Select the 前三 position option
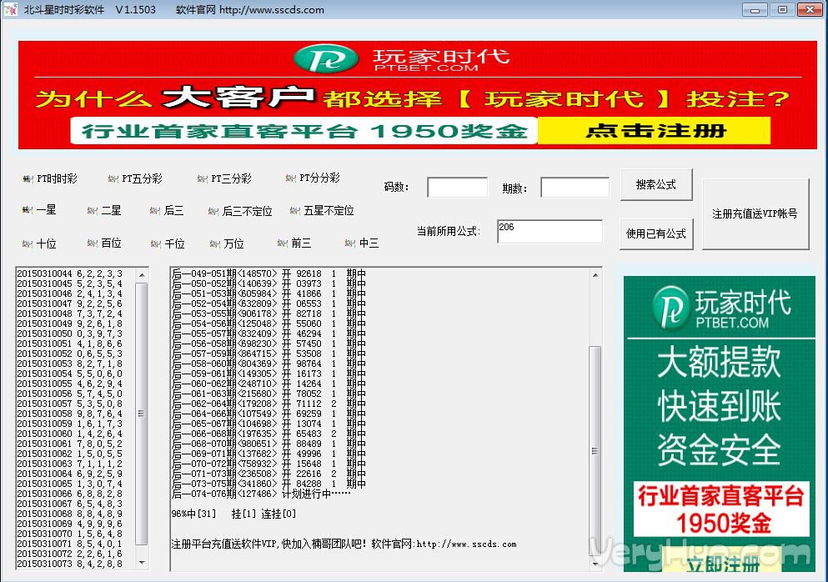Viewport: 828px width, 582px height. 294,243
